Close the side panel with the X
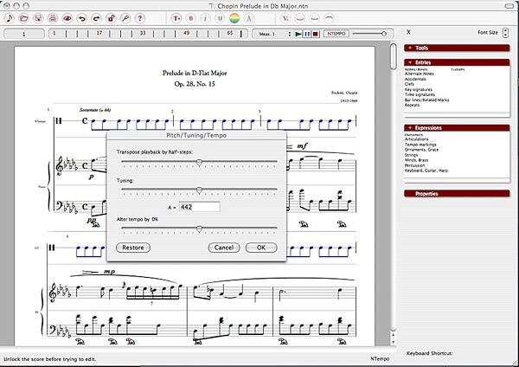 408,32
